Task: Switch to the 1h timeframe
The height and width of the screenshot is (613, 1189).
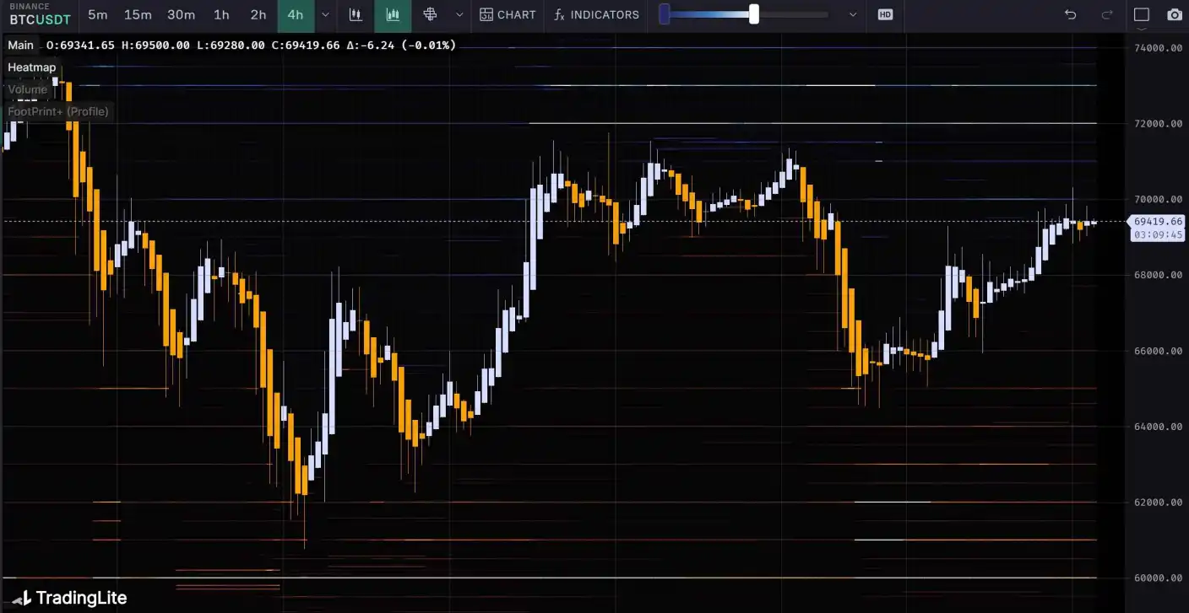Action: [x=221, y=14]
